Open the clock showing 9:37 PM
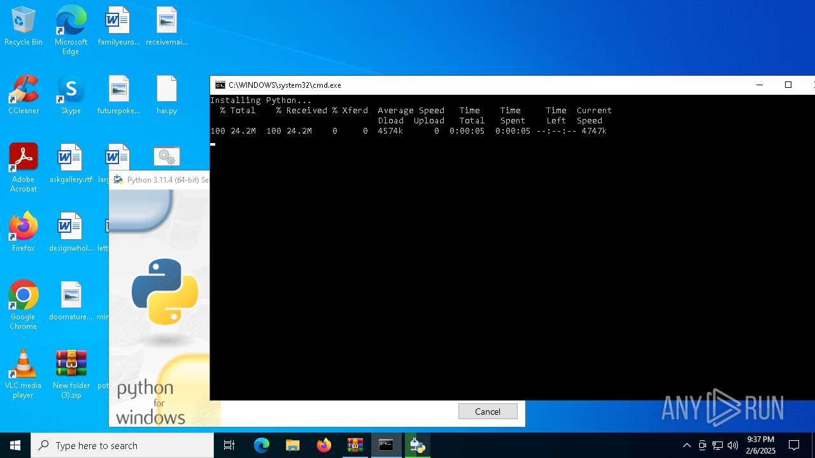This screenshot has width=815, height=458. [x=760, y=445]
